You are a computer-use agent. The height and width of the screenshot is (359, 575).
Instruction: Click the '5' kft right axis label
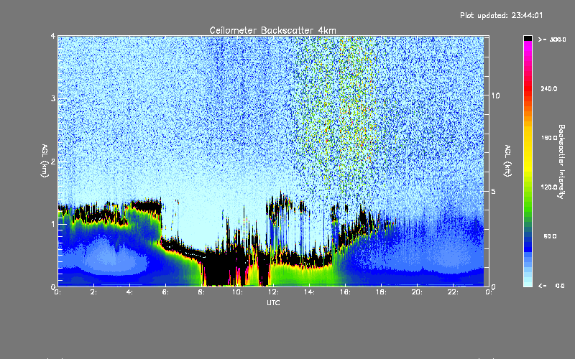point(494,191)
